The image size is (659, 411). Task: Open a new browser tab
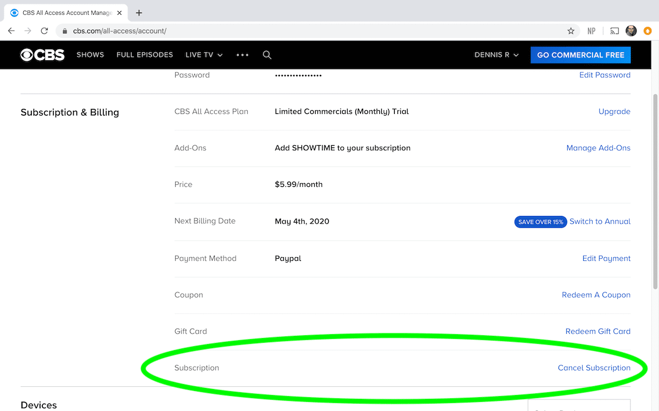(139, 13)
